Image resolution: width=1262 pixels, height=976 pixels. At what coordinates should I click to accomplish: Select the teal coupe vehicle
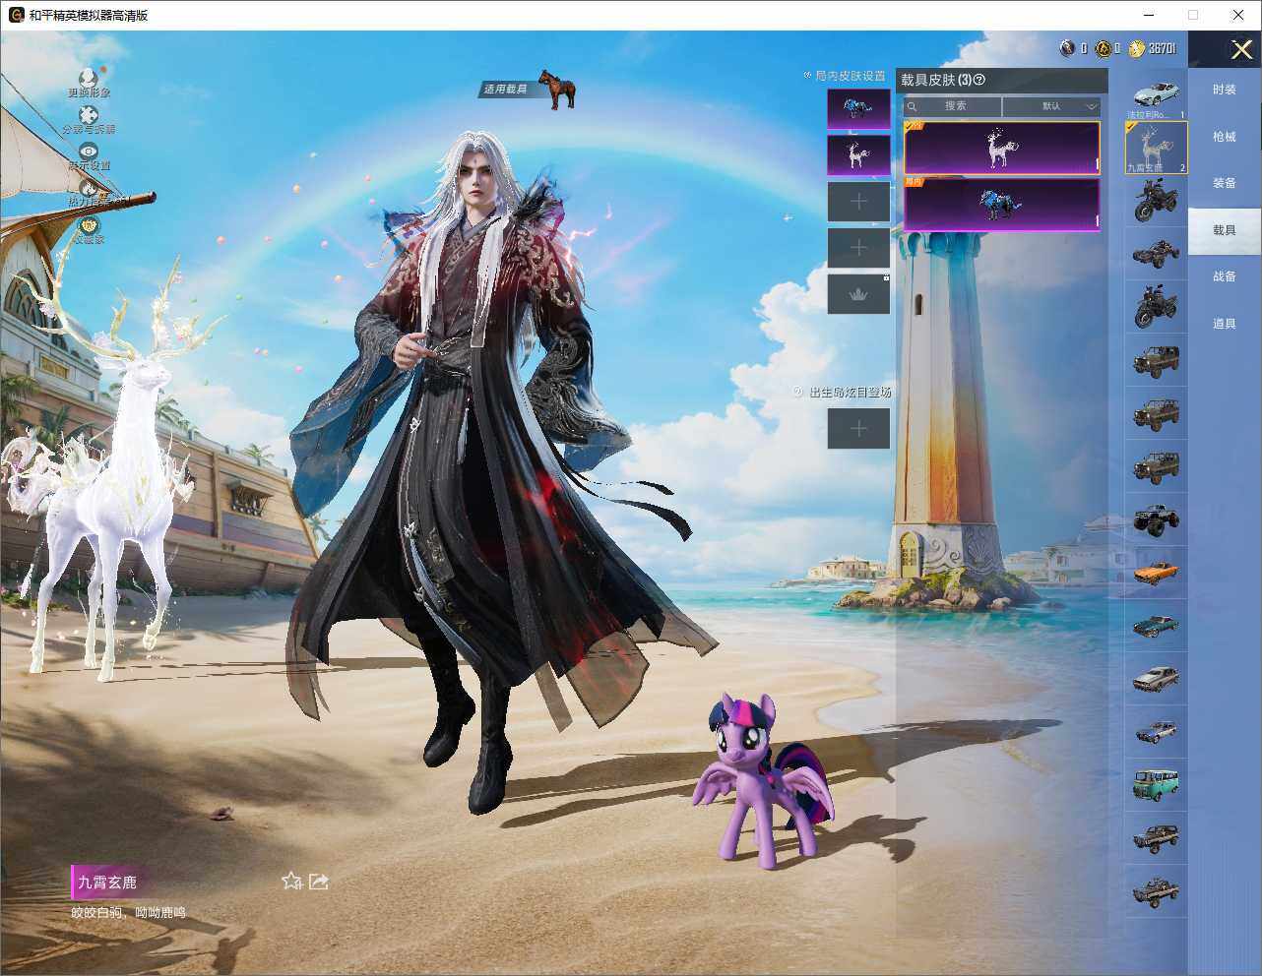click(1157, 626)
